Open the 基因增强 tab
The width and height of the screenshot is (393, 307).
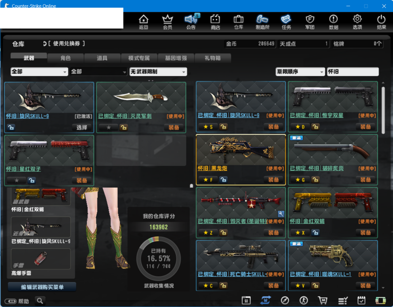coord(176,58)
